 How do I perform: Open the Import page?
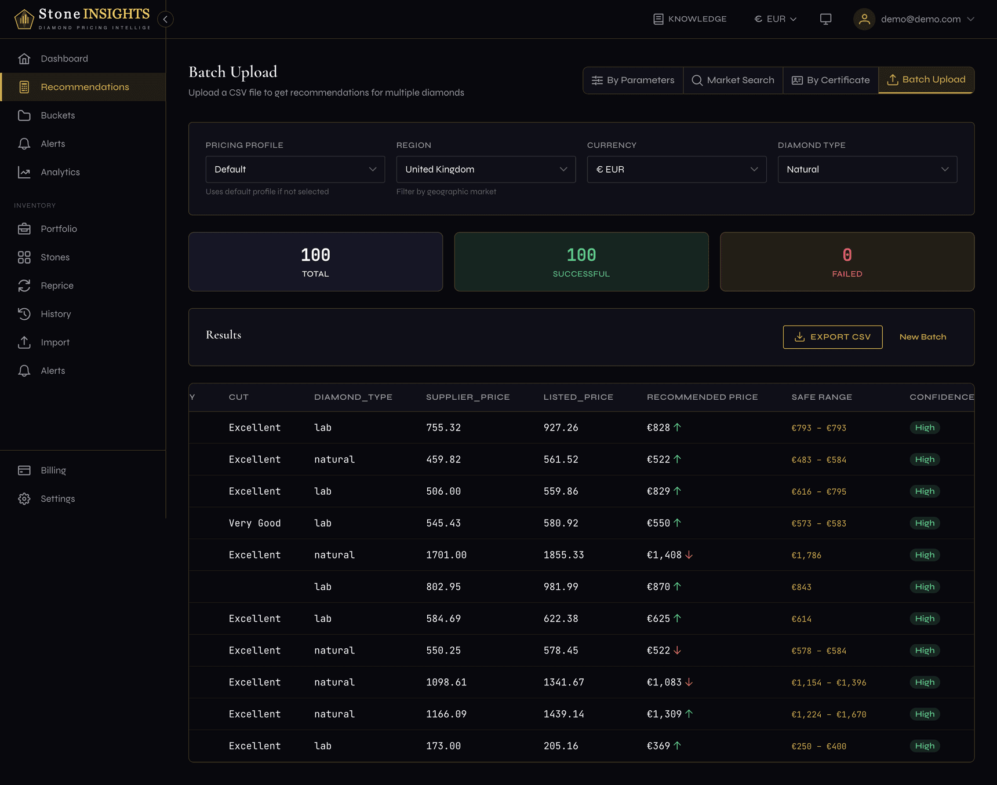pyautogui.click(x=55, y=342)
